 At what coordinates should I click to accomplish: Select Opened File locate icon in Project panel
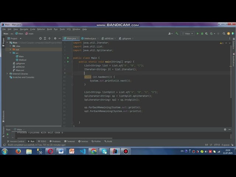40,38
